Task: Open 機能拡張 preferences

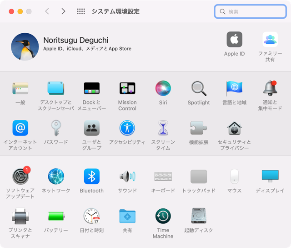Action: click(x=199, y=128)
